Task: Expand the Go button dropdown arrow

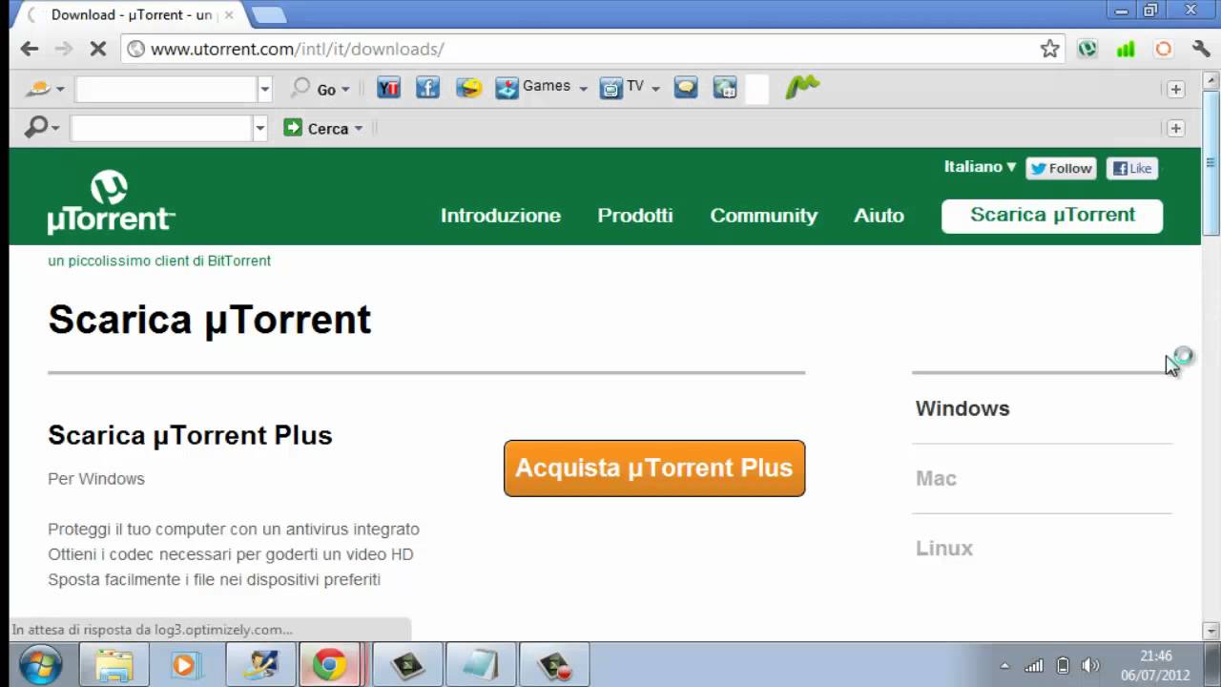Action: click(x=345, y=89)
